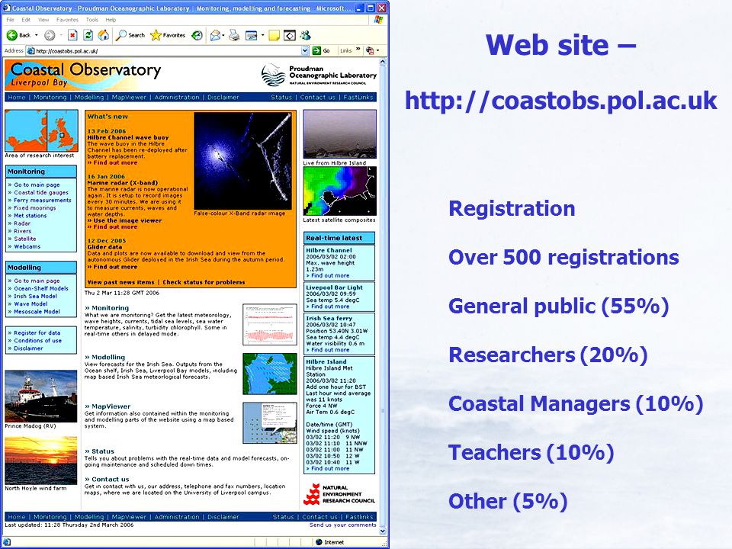Image resolution: width=732 pixels, height=549 pixels.
Task: Open the Search magnifier button
Action: (130, 35)
